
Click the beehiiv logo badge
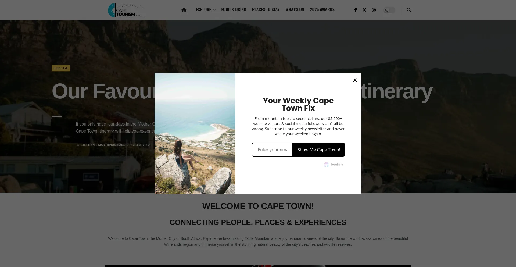point(334,164)
